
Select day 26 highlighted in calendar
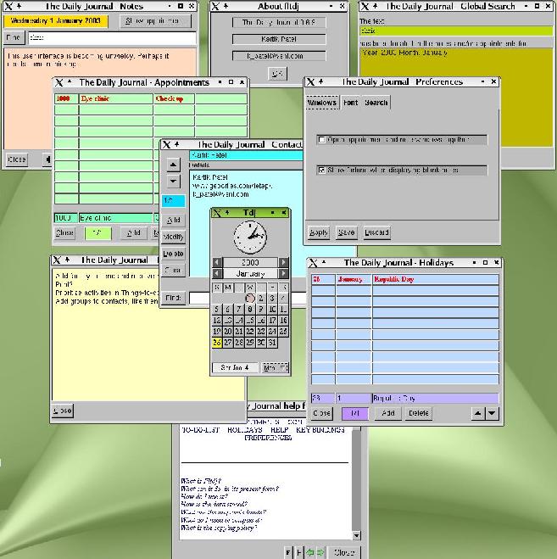(x=217, y=343)
